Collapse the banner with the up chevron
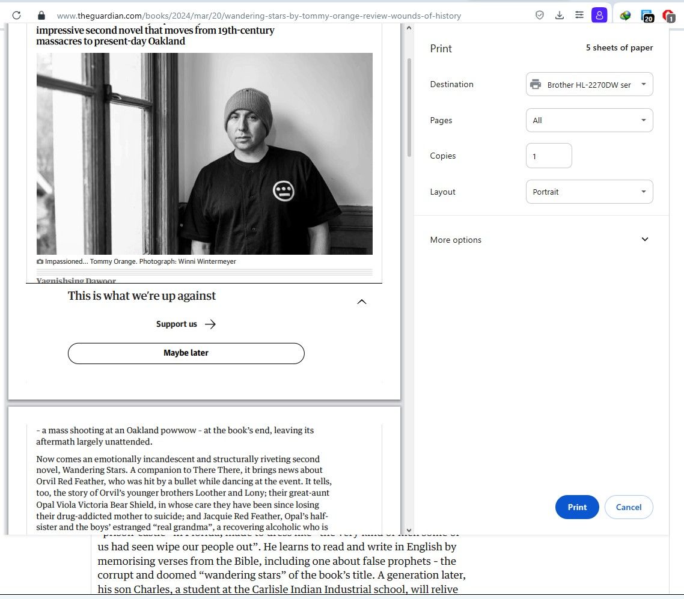This screenshot has height=599, width=684. coord(362,302)
